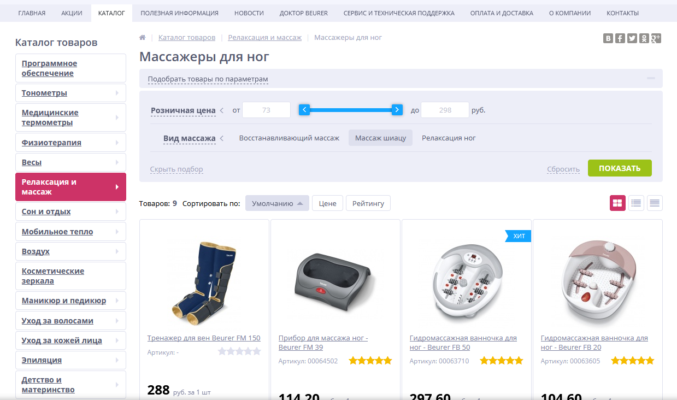Toggle 'Подобрать товары по параметрам' panel
Viewport: 677px width, 400px height.
(x=208, y=79)
